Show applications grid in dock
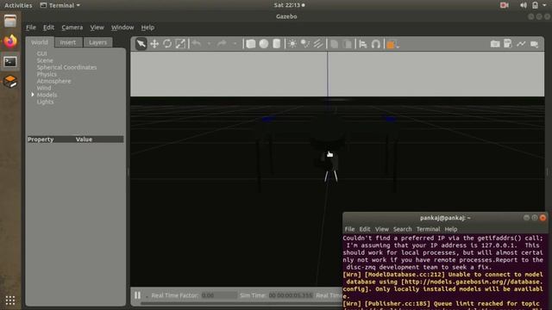Viewport: 552px width, 310px height. [10, 301]
